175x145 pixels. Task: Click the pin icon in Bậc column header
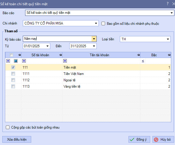tap(169, 55)
